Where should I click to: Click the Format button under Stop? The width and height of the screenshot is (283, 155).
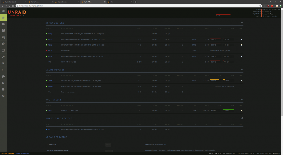[x=109, y=151]
